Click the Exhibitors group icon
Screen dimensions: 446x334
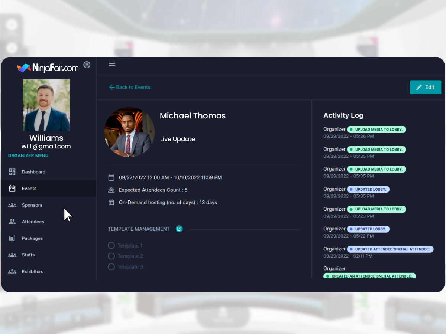(12, 272)
